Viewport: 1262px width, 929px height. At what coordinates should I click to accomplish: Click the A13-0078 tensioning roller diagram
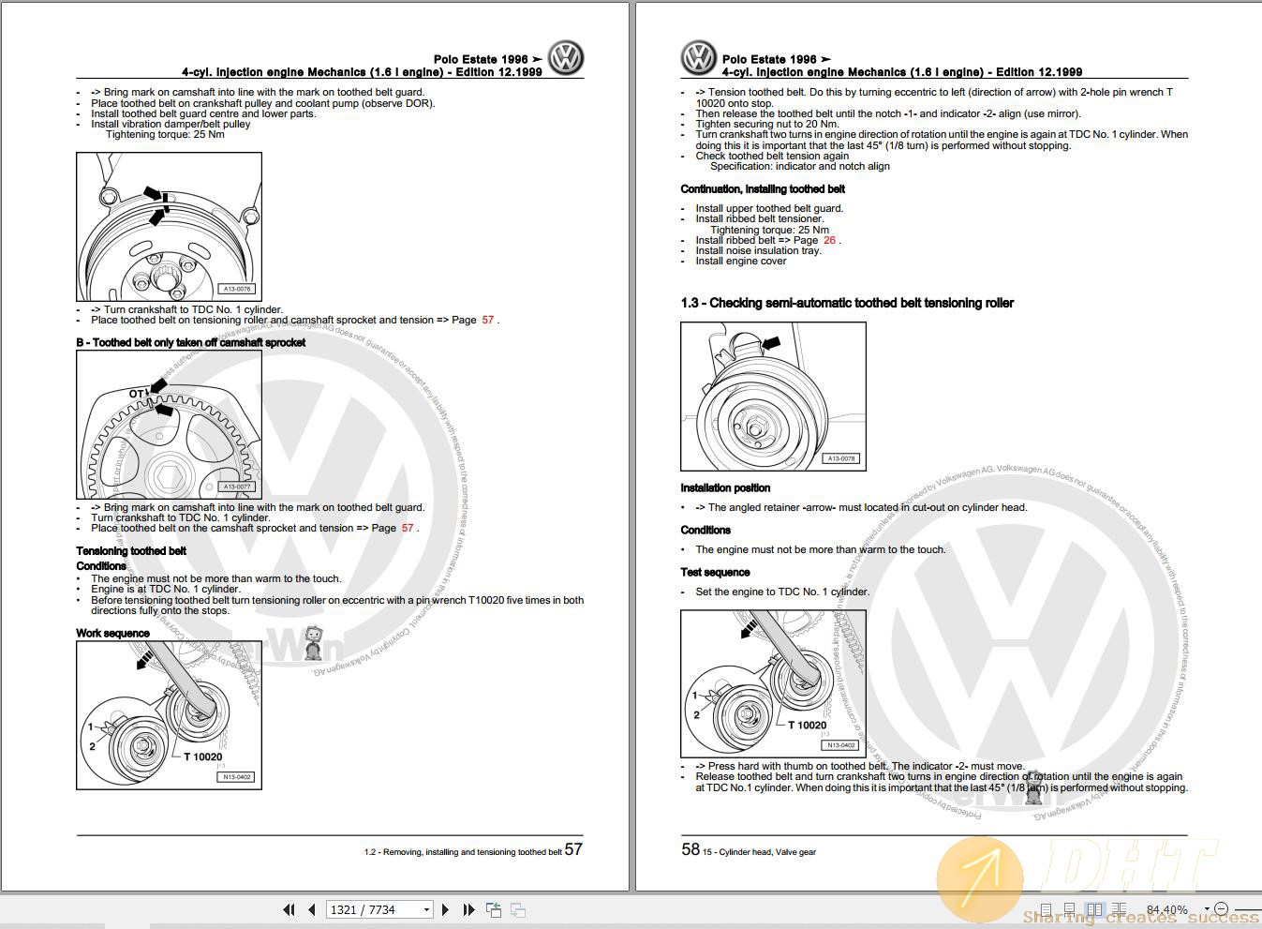[x=773, y=397]
